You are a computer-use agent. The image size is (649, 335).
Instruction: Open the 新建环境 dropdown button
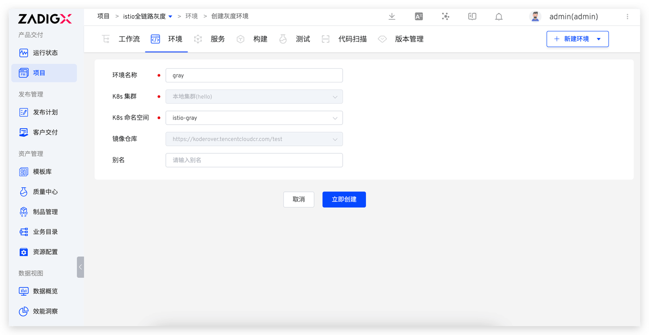click(x=577, y=39)
